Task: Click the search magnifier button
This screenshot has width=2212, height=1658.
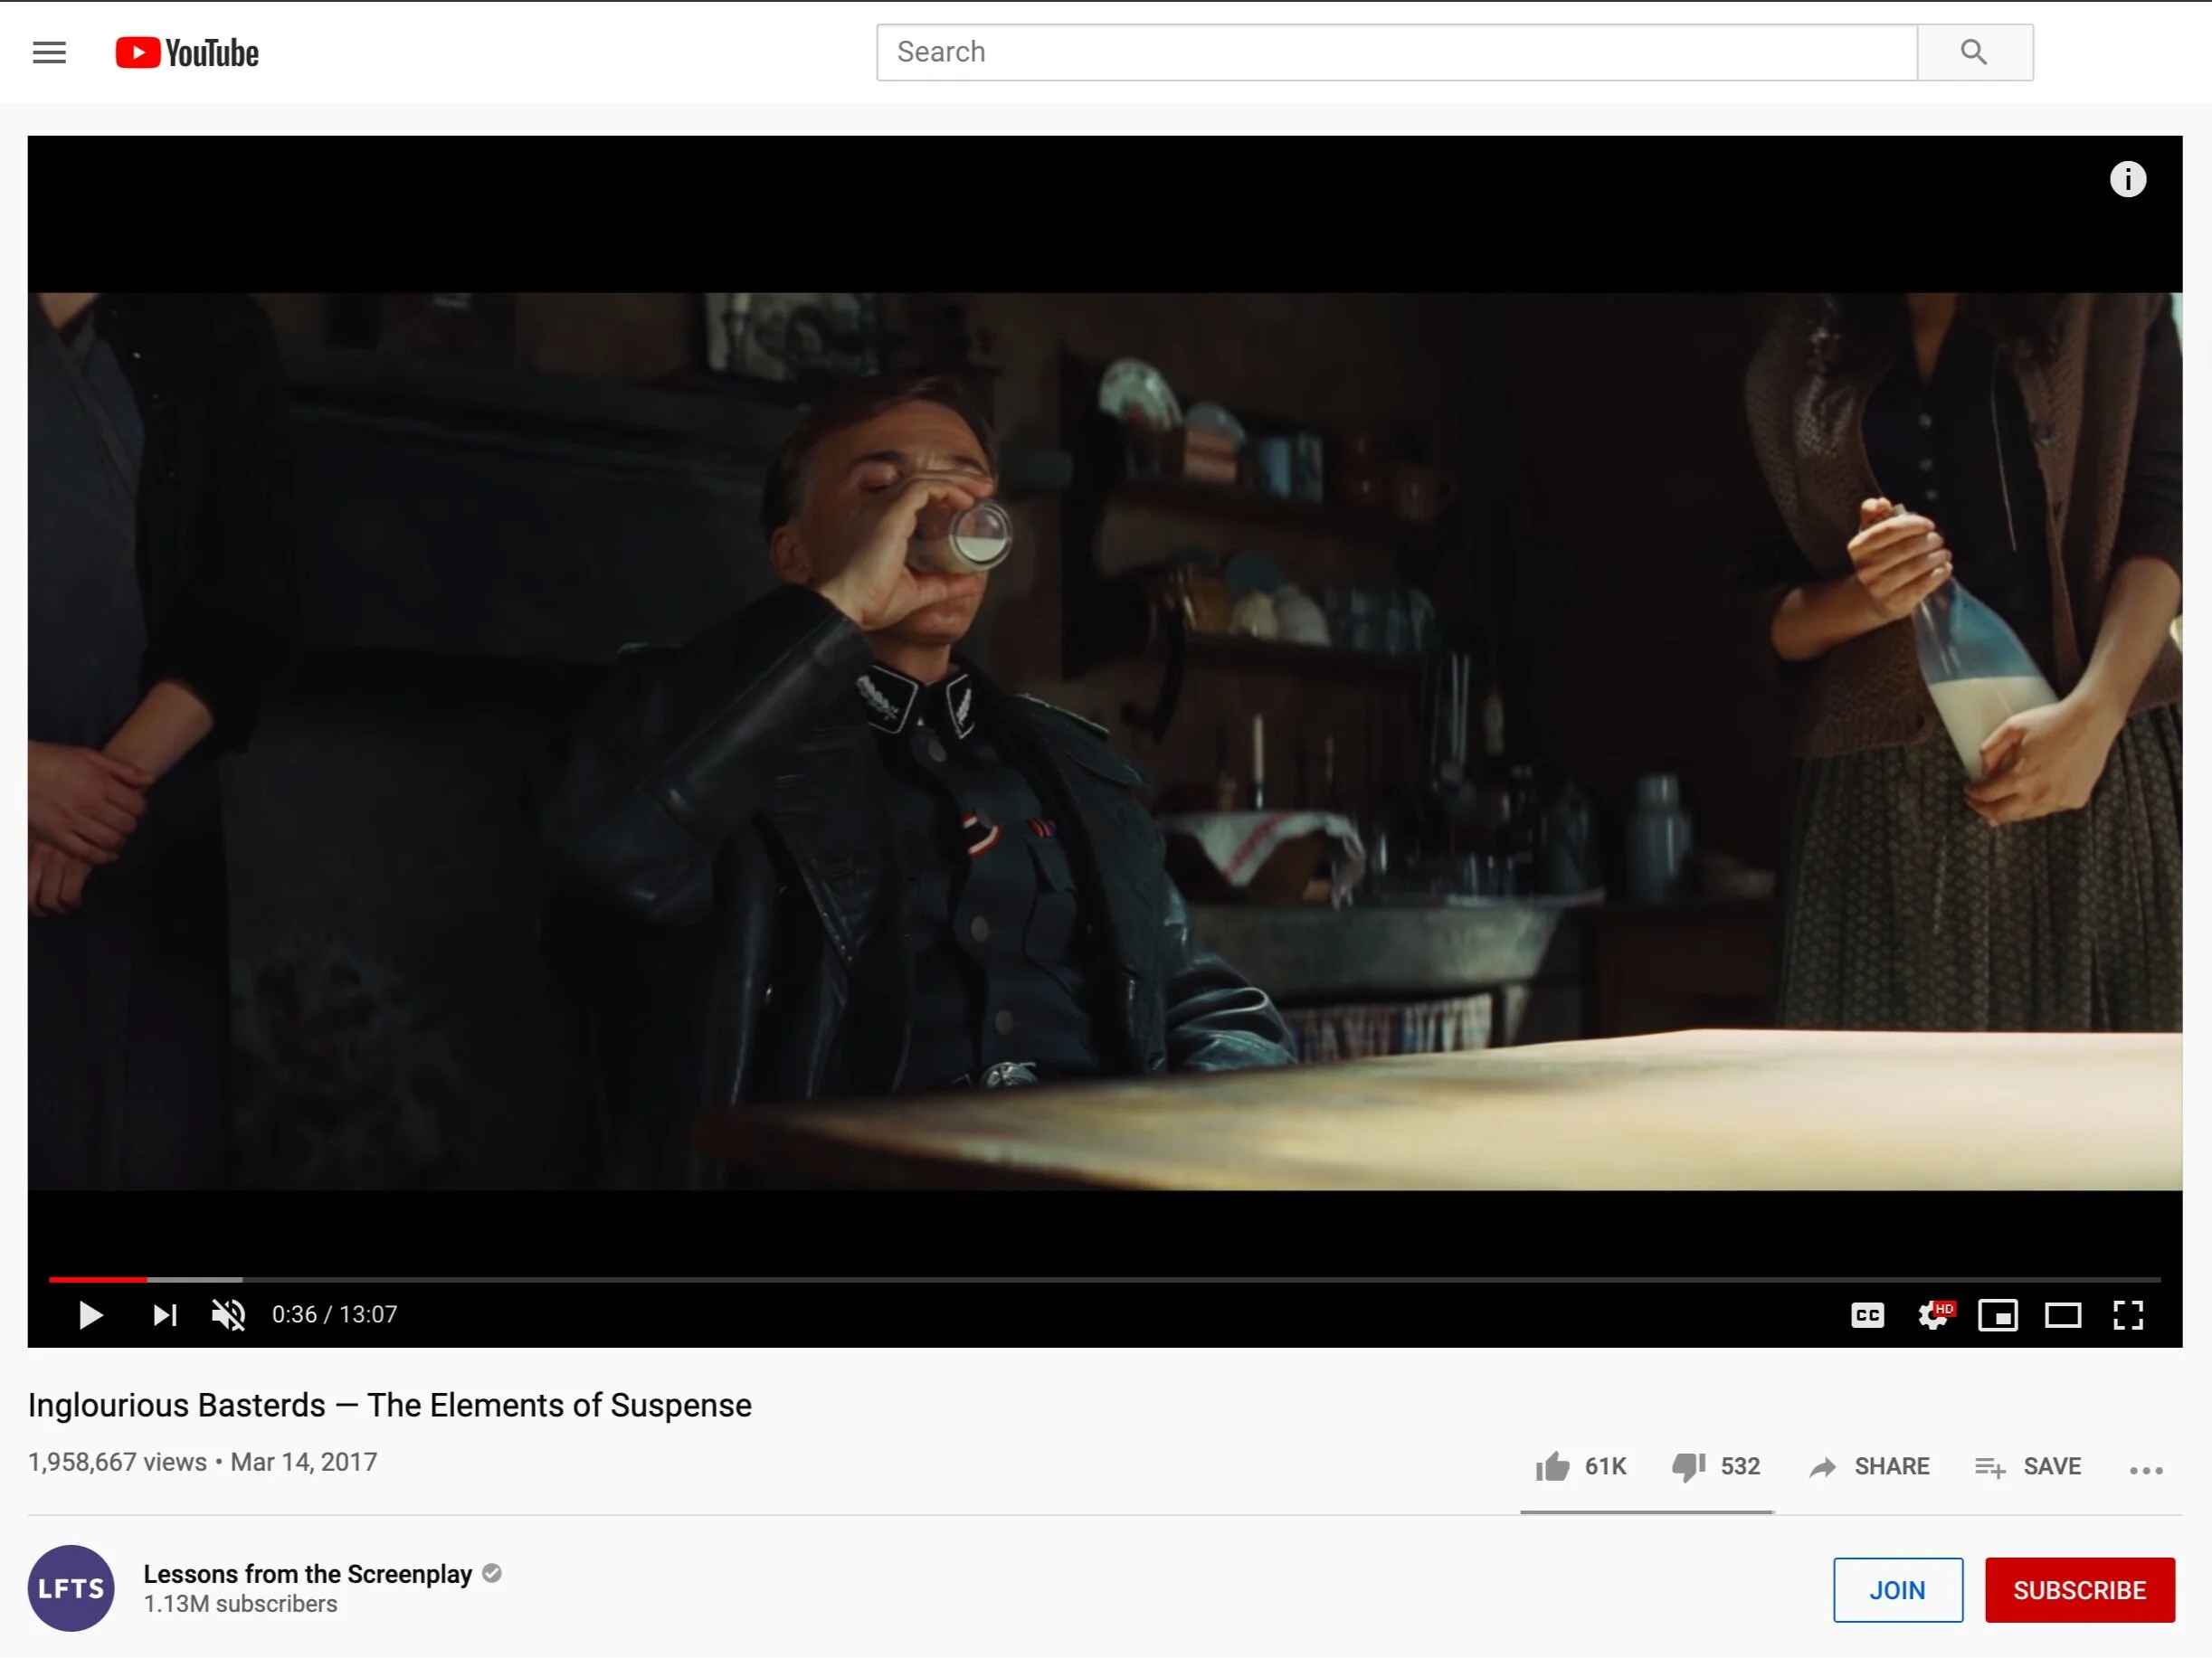Action: tap(1973, 52)
